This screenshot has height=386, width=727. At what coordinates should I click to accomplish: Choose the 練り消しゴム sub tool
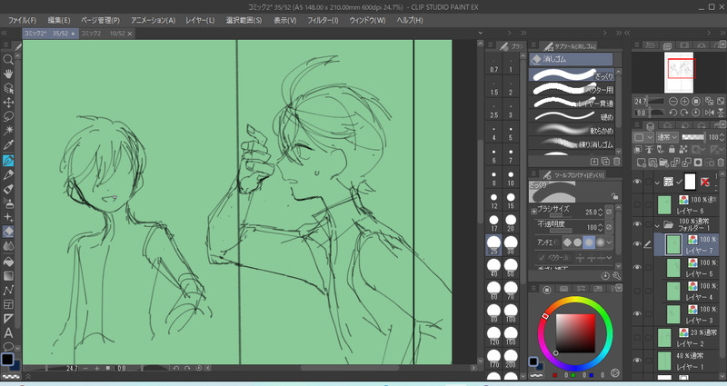pyautogui.click(x=573, y=144)
